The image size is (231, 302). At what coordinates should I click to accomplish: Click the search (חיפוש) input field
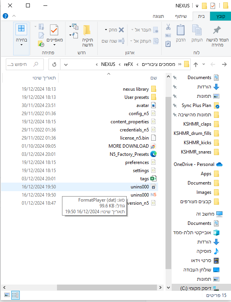coord(25,64)
